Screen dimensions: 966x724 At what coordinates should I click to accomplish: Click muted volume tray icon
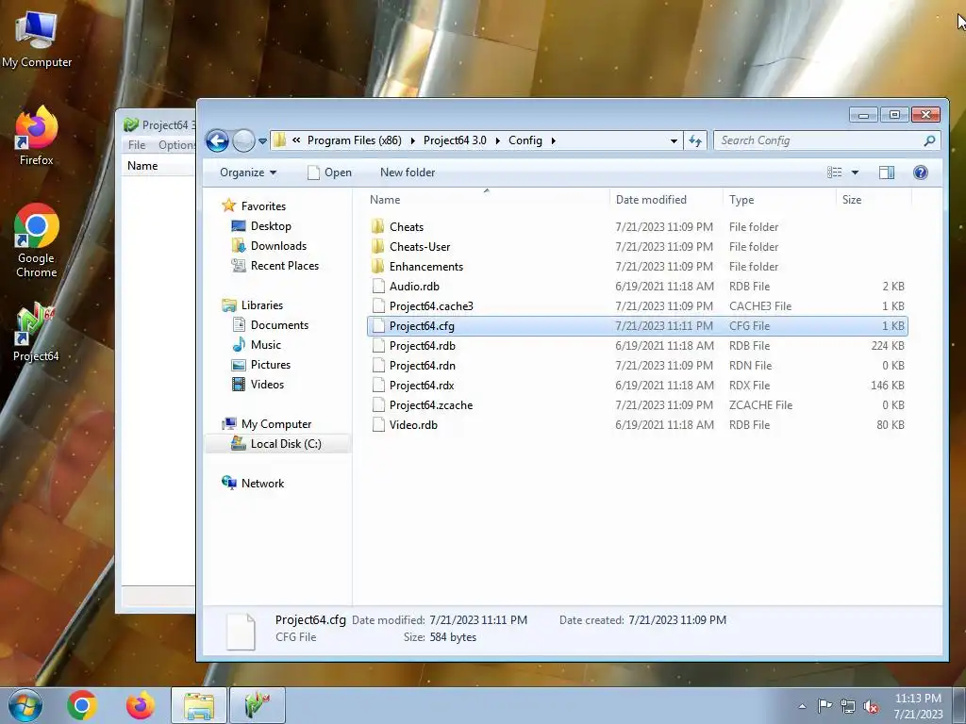871,707
